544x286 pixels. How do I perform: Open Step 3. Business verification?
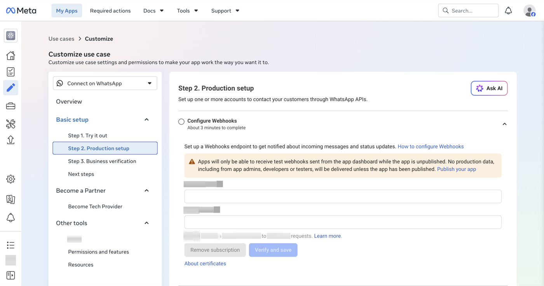[102, 161]
